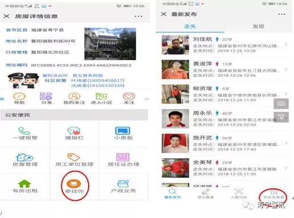View the building photo thumbnail
Image resolution: width=294 pixels, height=218 pixels.
tap(110, 44)
